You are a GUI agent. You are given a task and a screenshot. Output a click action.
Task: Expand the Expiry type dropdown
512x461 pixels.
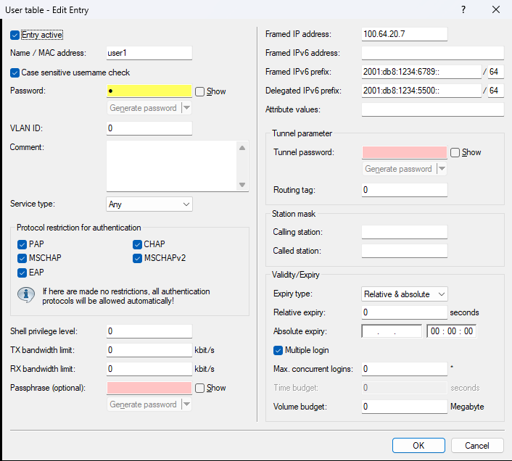pos(405,294)
